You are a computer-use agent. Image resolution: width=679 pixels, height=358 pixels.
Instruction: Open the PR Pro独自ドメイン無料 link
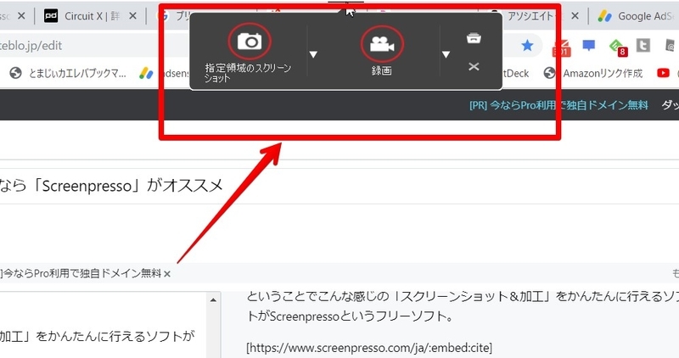pyautogui.click(x=558, y=105)
